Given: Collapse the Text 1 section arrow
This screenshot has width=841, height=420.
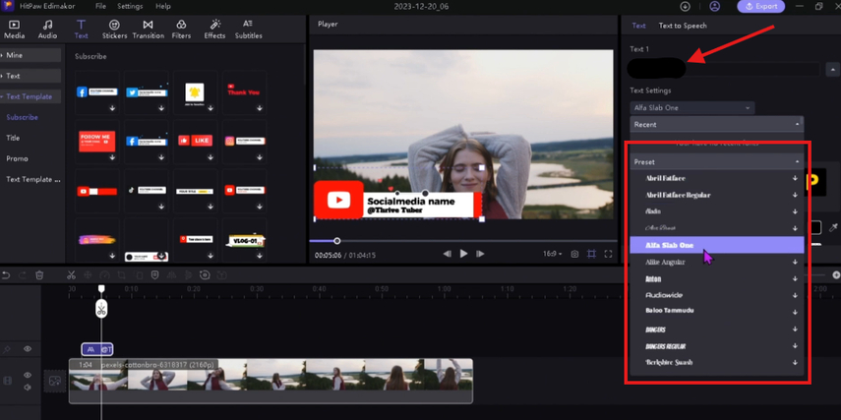Looking at the screenshot, I should tap(832, 69).
